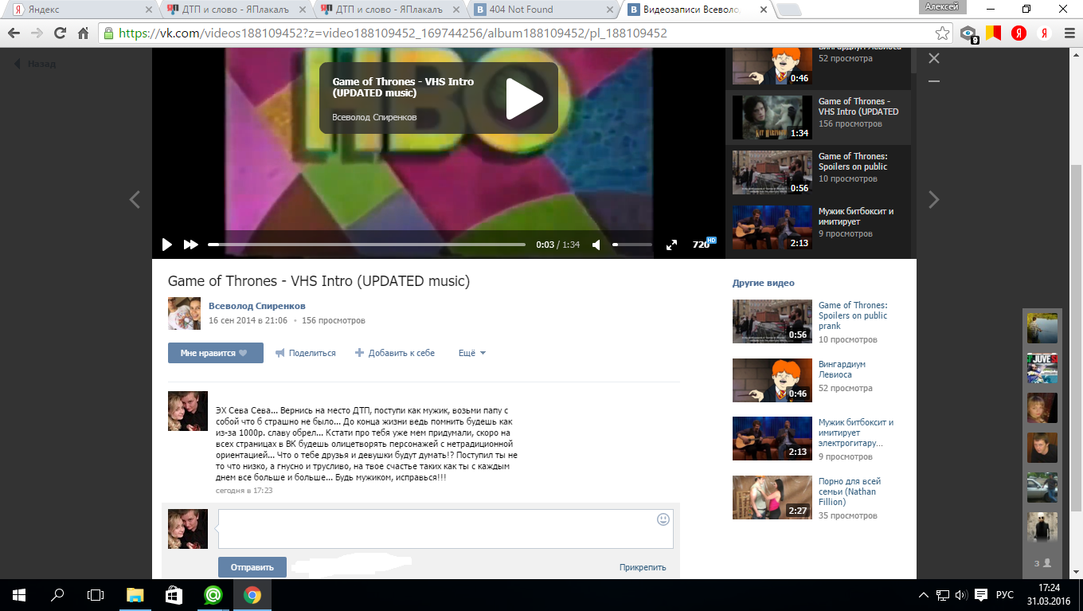This screenshot has height=611, width=1083.
Task: Click the video author's avatar below the title
Action: click(184, 313)
